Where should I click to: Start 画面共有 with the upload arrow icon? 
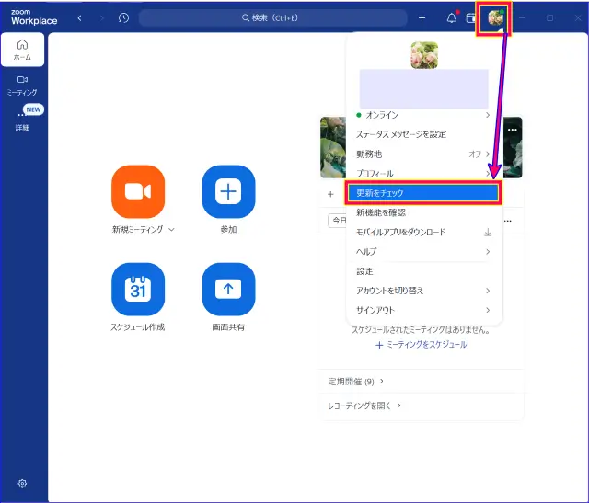point(228,289)
